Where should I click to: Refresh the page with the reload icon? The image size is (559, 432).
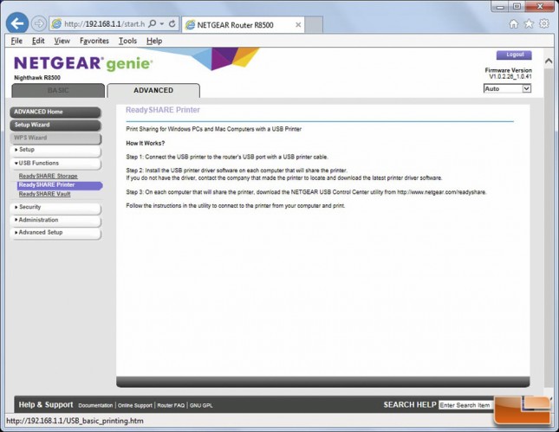click(x=172, y=24)
